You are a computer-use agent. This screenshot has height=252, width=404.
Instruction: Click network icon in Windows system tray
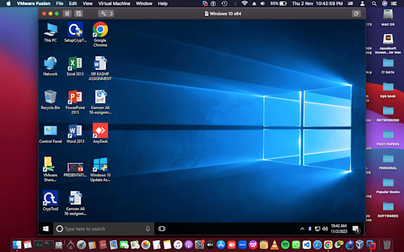[x=317, y=229]
